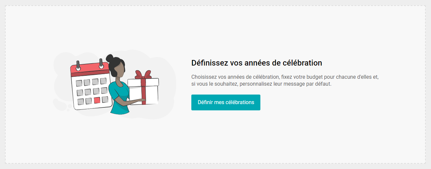Screen dimensions: 431x169
Task: Click the white gift box illustration
Action: click(x=143, y=91)
